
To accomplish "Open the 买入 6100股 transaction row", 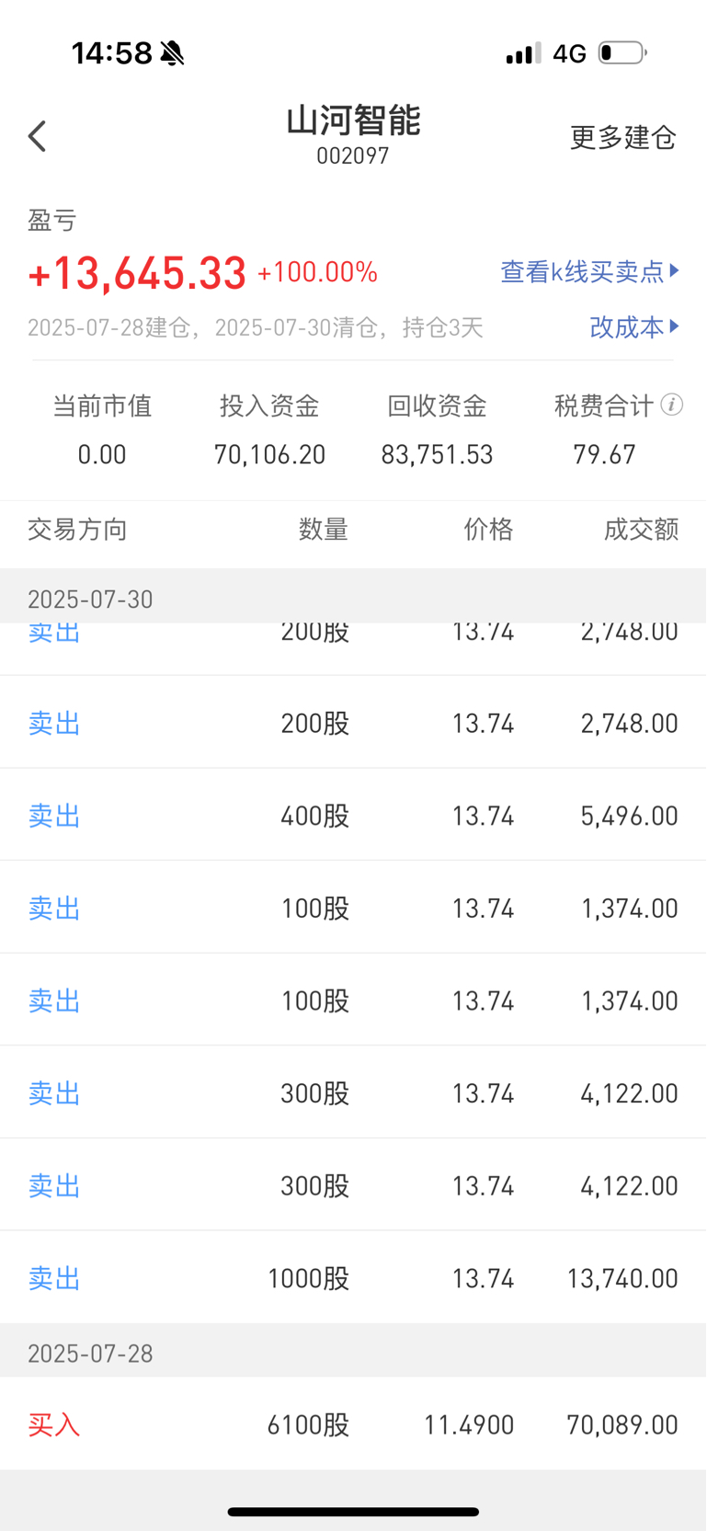I will 353,1424.
